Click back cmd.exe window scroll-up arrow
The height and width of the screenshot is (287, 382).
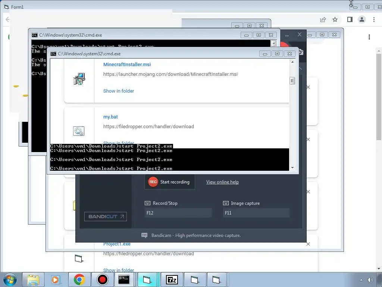point(273,43)
